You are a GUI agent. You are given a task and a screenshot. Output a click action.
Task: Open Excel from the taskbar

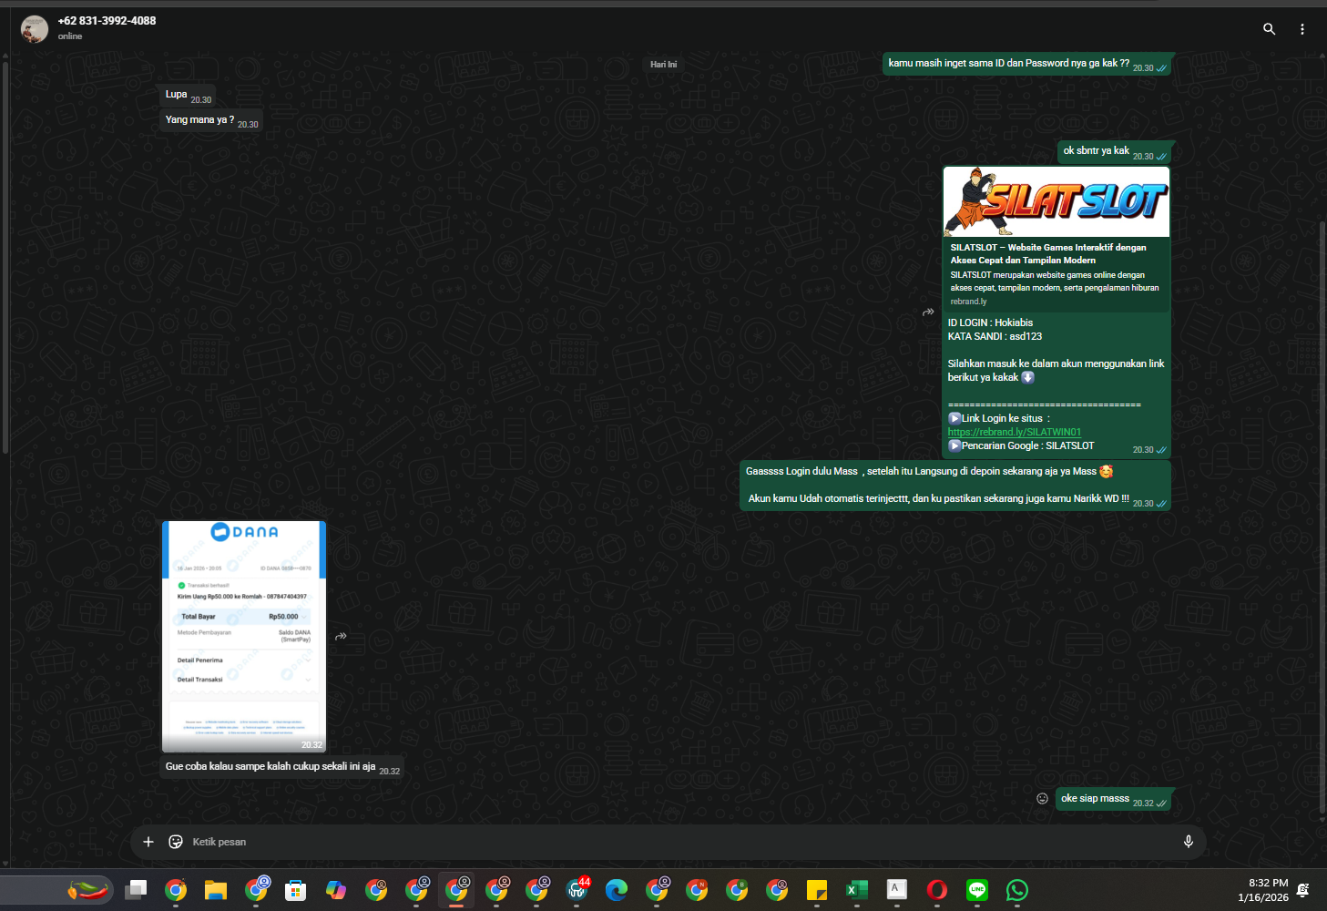pos(857,890)
